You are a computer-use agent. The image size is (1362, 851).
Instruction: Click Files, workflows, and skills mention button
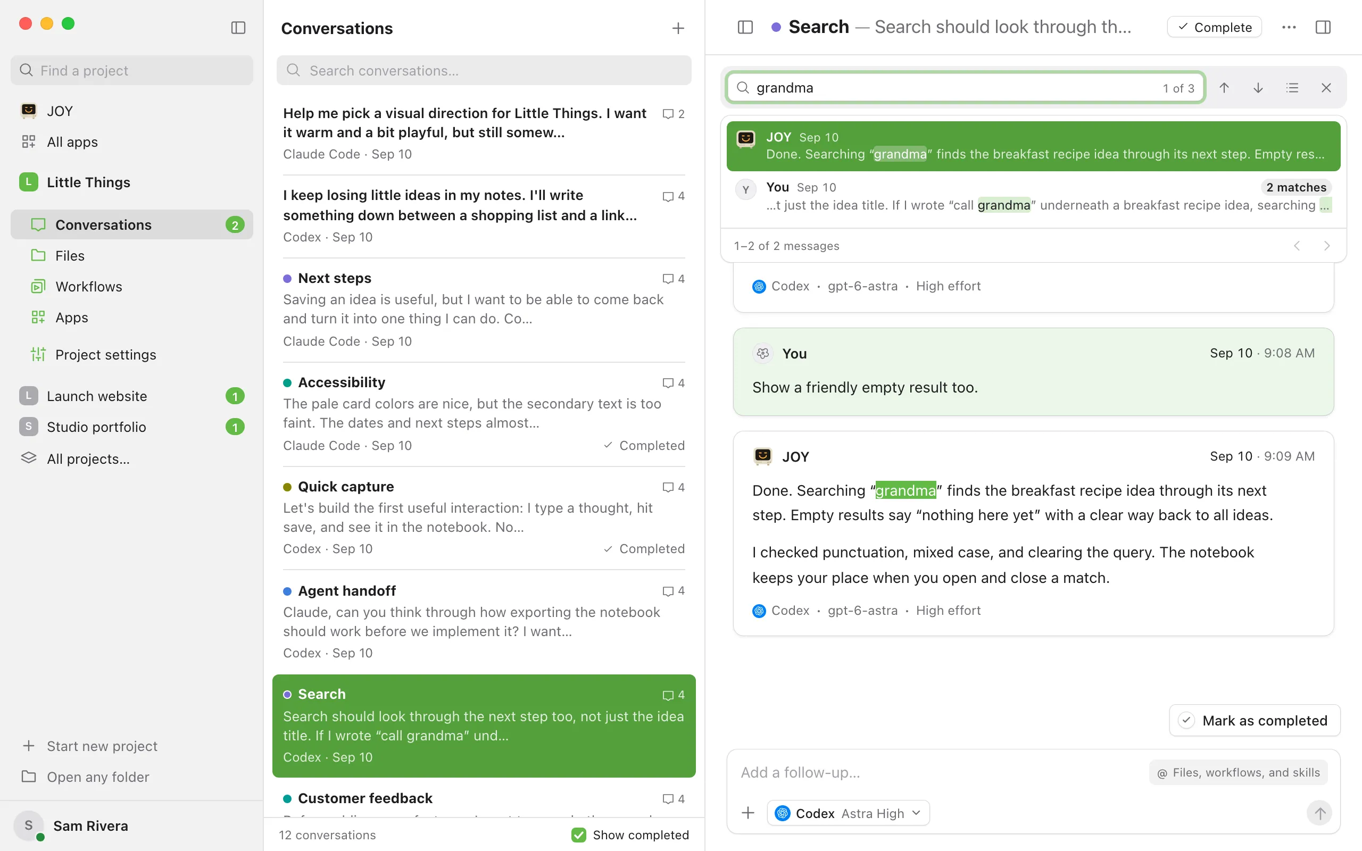[1238, 772]
